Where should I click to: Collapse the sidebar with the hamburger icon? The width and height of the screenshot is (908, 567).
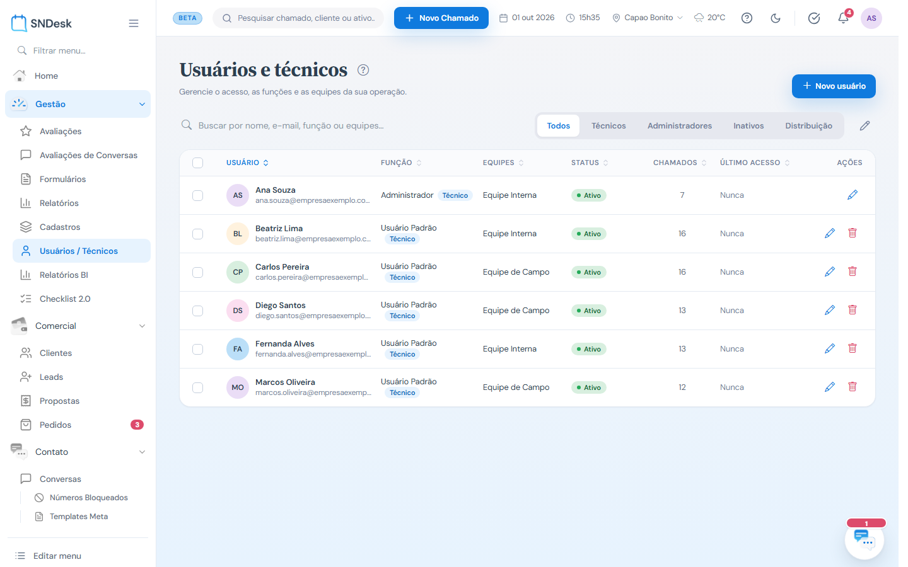(x=134, y=23)
